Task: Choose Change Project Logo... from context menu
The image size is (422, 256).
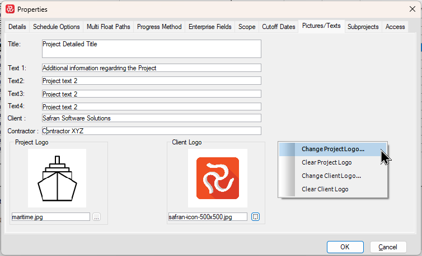Action: 332,149
